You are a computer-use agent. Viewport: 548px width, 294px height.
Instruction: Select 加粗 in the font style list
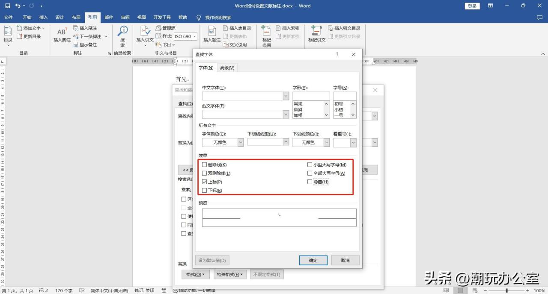[298, 115]
